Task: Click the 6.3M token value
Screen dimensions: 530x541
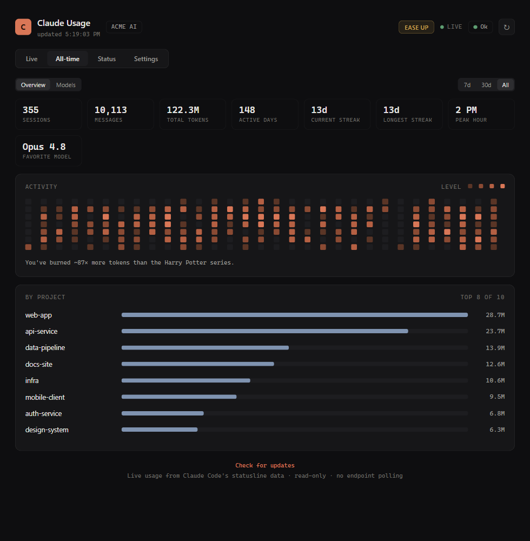Action: 497,430
